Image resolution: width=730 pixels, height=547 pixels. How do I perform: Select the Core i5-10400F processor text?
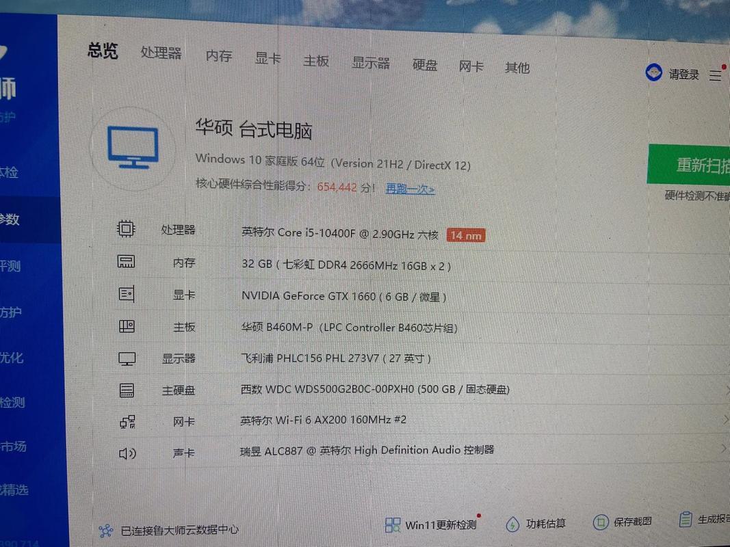(x=340, y=233)
